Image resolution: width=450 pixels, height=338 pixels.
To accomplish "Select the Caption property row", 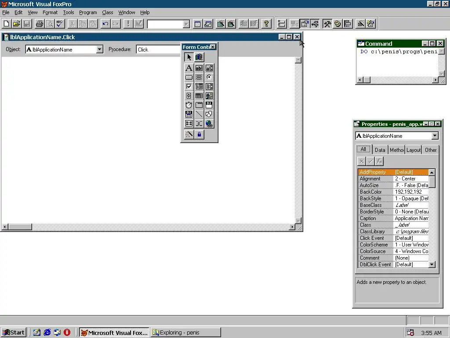I will [393, 218].
